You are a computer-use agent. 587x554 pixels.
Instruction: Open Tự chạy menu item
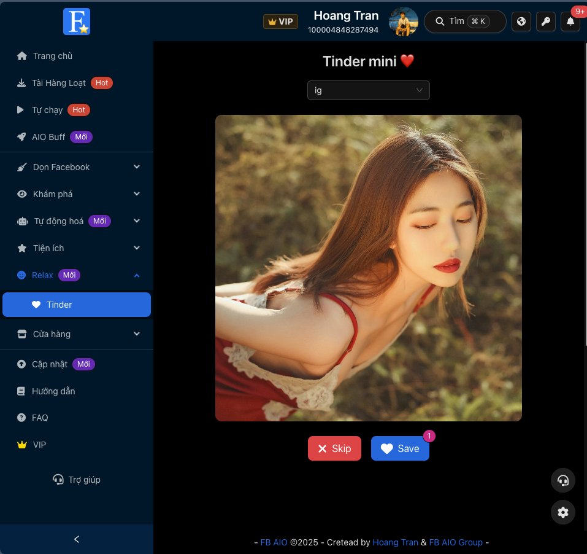(x=77, y=110)
